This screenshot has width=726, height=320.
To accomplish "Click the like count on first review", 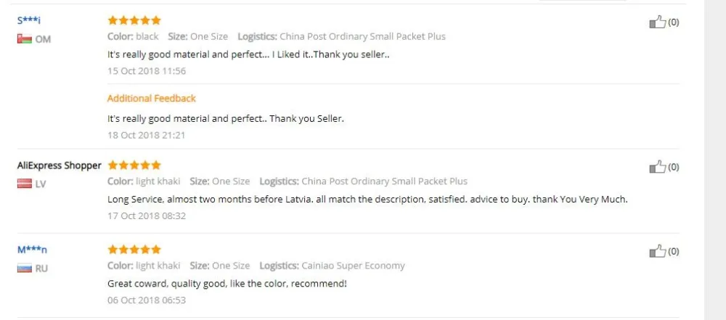I will 673,22.
